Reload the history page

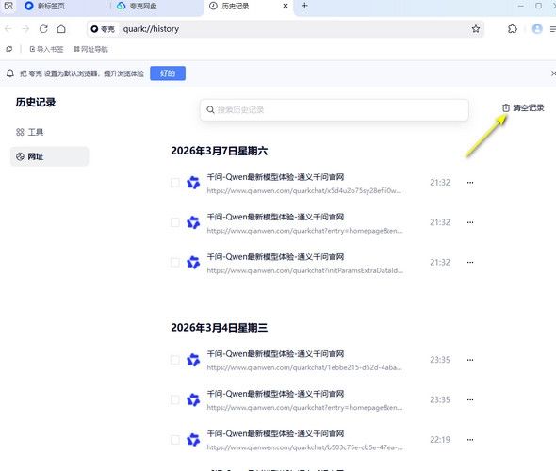pos(43,29)
